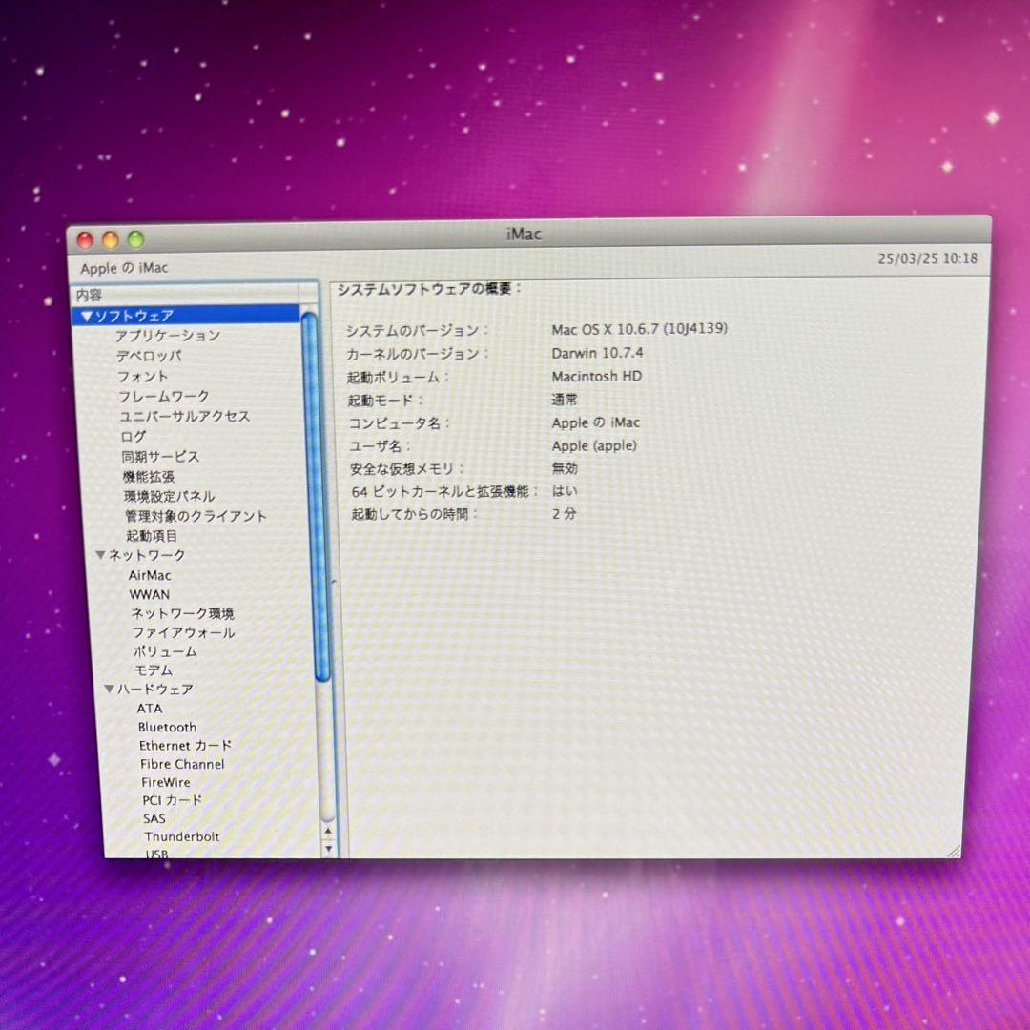Select AirMac under network
Image resolution: width=1030 pixels, height=1030 pixels.
pos(150,575)
